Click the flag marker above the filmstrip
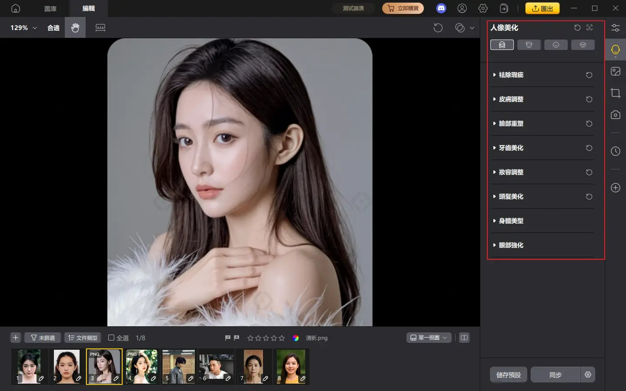This screenshot has width=626, height=391. pos(226,338)
